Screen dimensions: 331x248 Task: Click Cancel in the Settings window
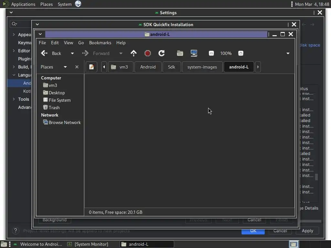point(280,231)
